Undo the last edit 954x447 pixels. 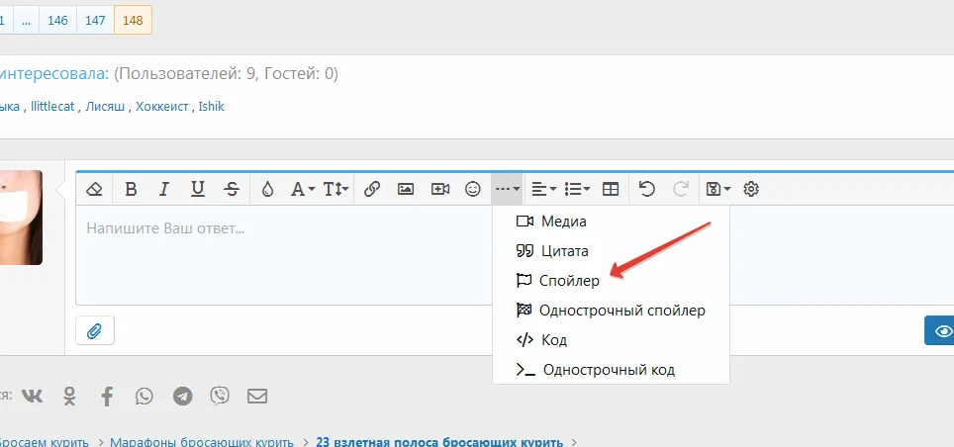click(x=646, y=189)
